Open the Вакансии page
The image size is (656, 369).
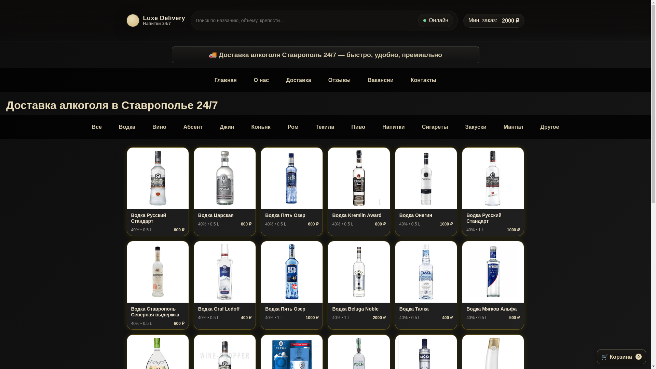380,80
